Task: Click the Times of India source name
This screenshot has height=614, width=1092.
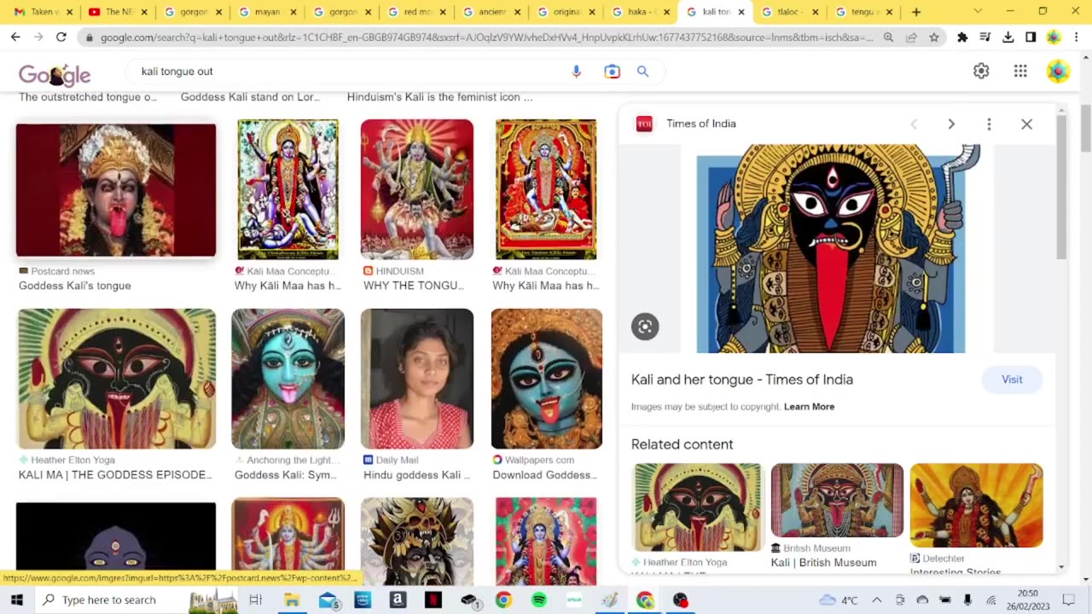Action: pos(701,124)
